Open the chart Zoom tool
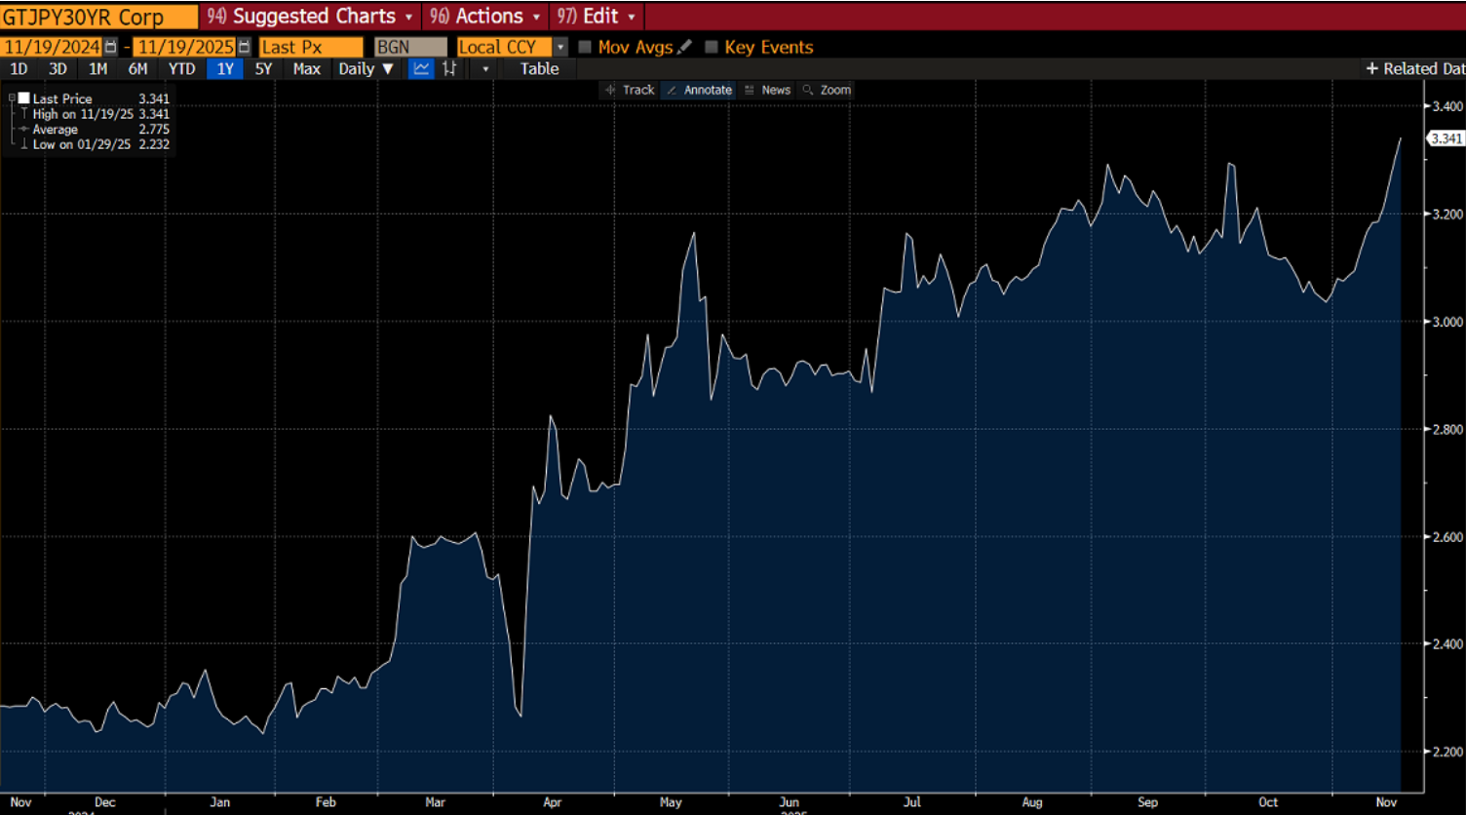 827,90
